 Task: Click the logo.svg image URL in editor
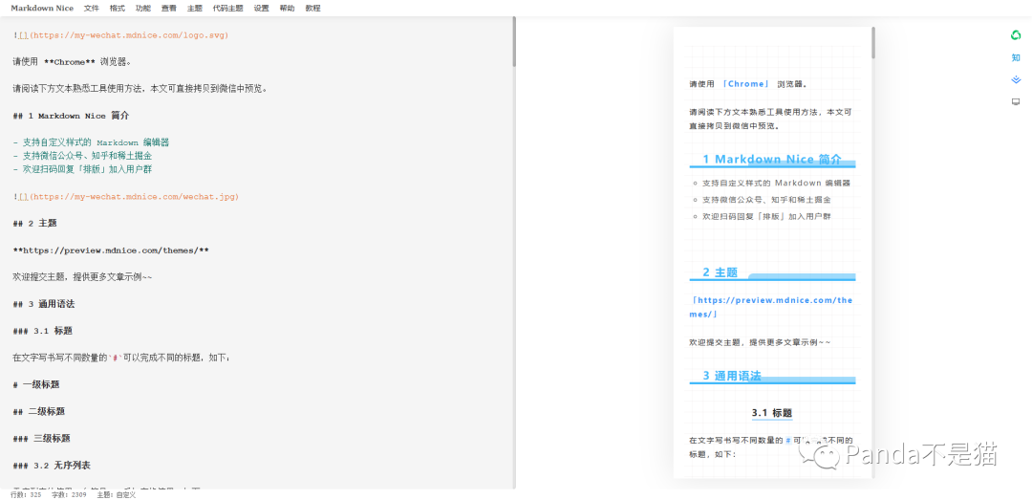pyautogui.click(x=130, y=35)
